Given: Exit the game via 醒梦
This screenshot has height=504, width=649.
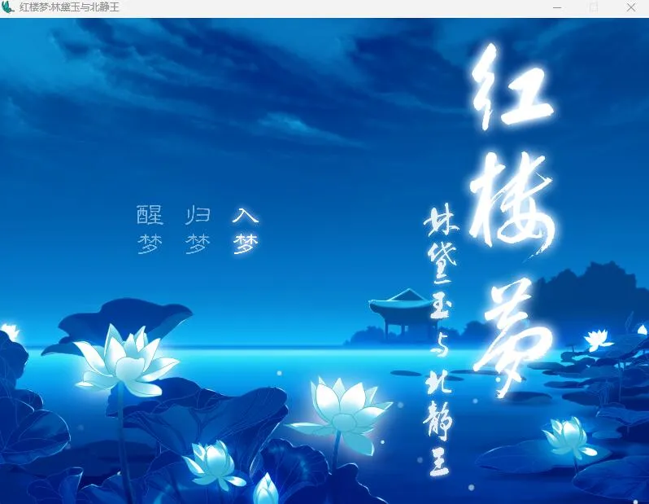Looking at the screenshot, I should coord(150,230).
